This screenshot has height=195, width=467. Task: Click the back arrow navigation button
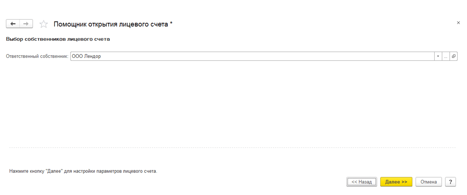pyautogui.click(x=13, y=24)
